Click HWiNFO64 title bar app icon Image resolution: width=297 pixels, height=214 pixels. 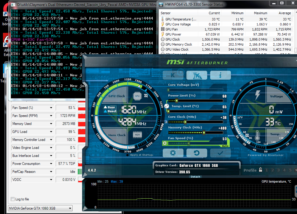[x=161, y=4]
